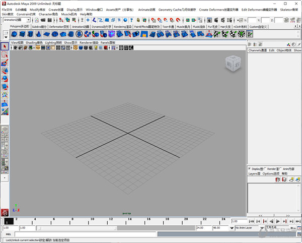Click the blue question mark help icon
Image resolution: width=302 pixels, height=243 pixels.
(x=131, y=20)
